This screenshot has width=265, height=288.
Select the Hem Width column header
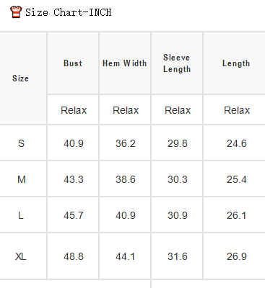tap(125, 63)
